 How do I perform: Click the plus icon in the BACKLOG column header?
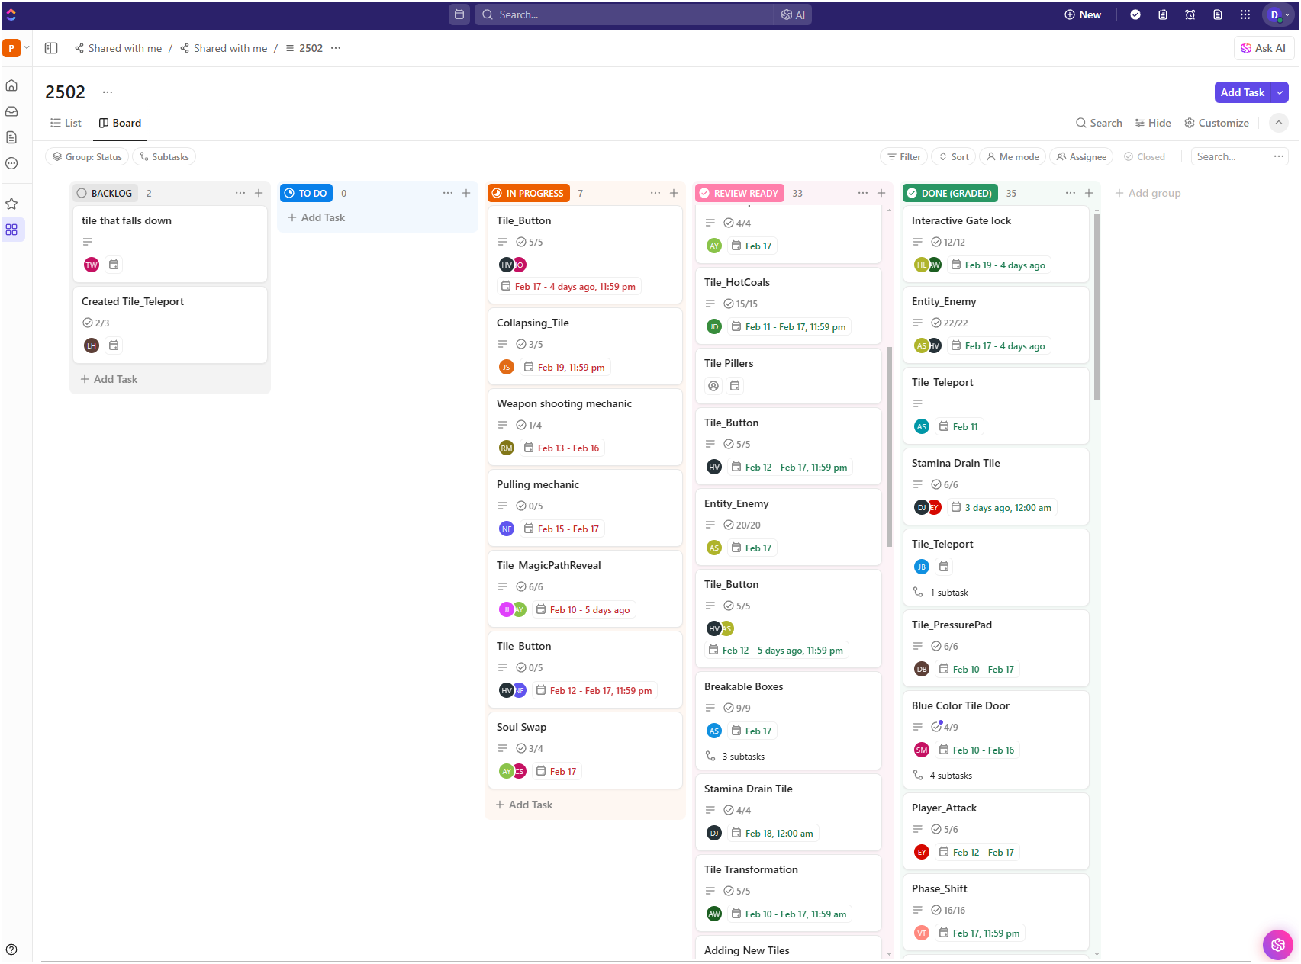[x=259, y=193]
